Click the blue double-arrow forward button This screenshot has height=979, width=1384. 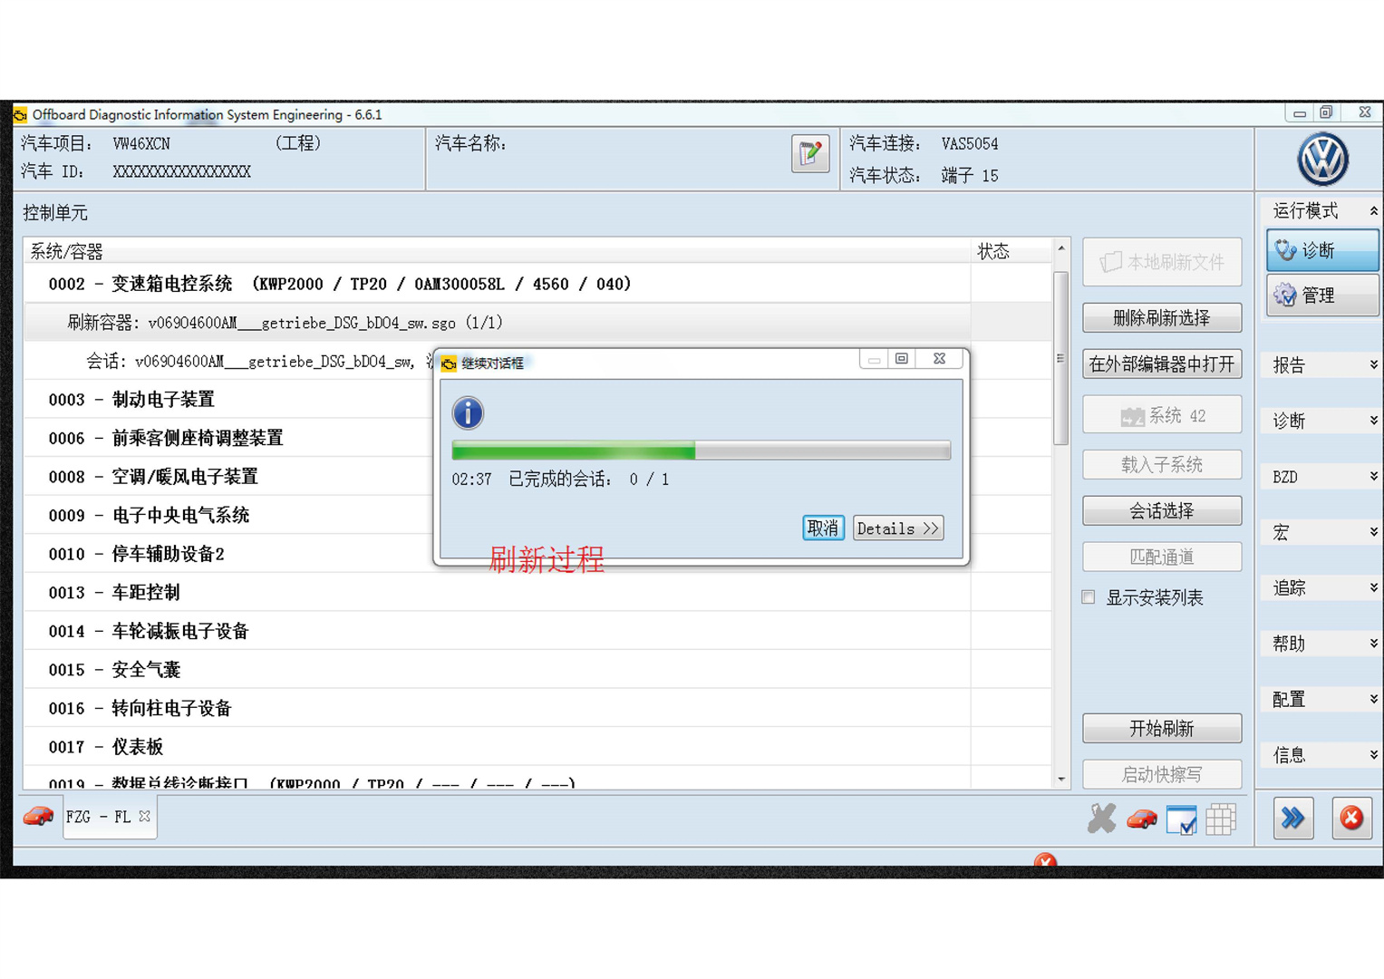(x=1292, y=819)
